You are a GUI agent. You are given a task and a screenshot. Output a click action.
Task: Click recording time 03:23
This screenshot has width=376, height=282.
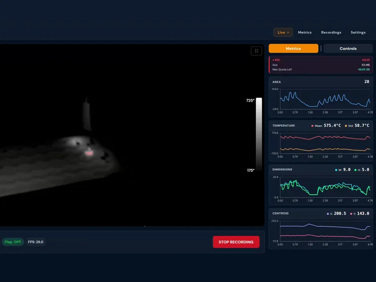coord(366,60)
